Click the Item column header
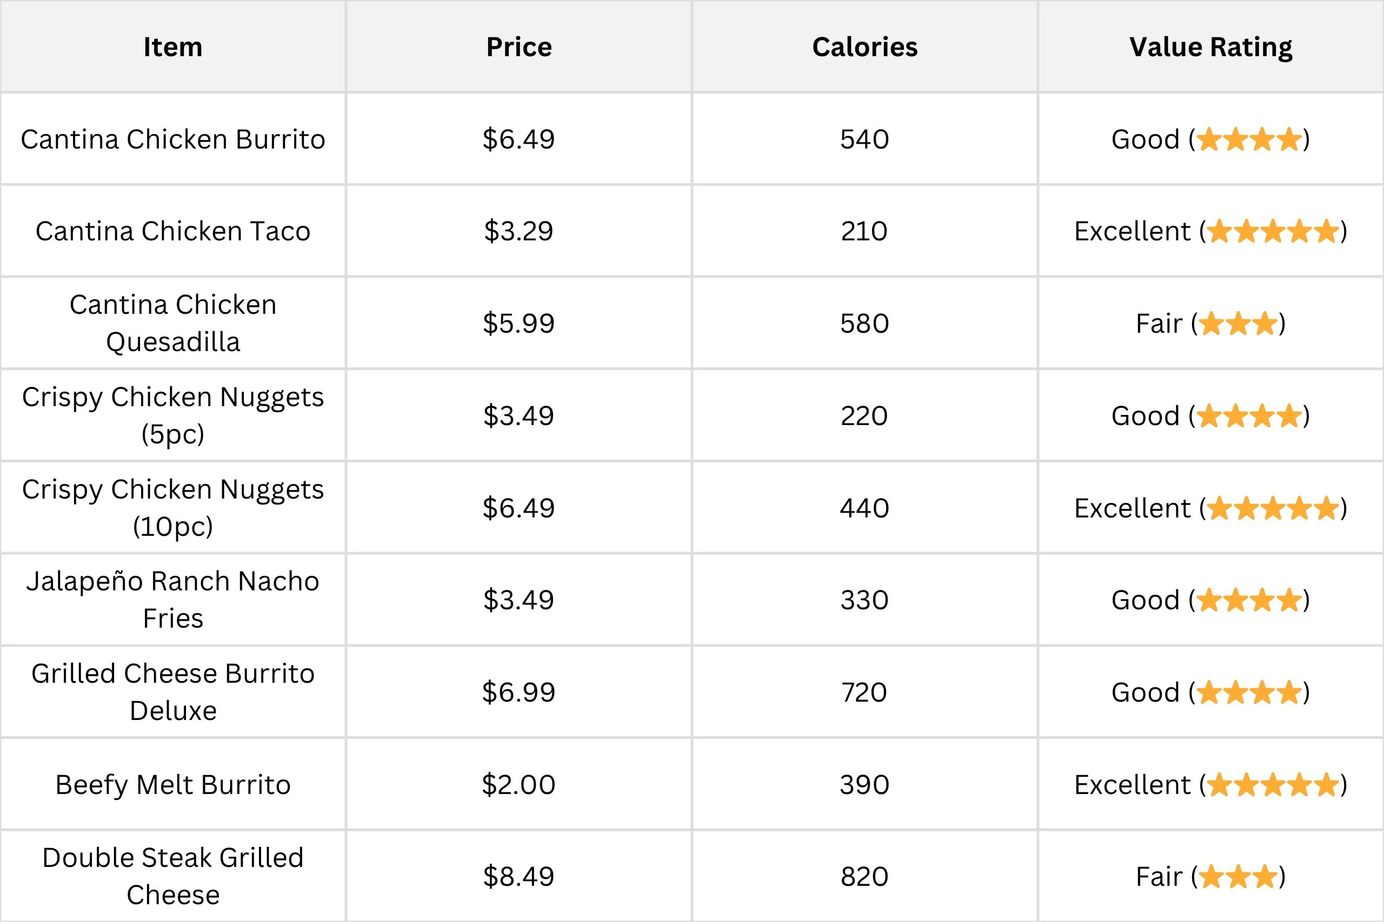Viewport: 1384px width, 922px height. click(x=173, y=47)
